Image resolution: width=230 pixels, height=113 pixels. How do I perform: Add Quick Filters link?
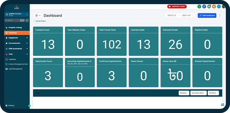pyautogui.click(x=40, y=21)
